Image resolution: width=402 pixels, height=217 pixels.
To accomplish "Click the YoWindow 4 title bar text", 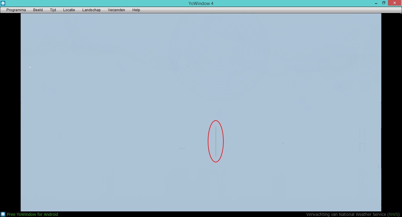I will click(x=201, y=3).
